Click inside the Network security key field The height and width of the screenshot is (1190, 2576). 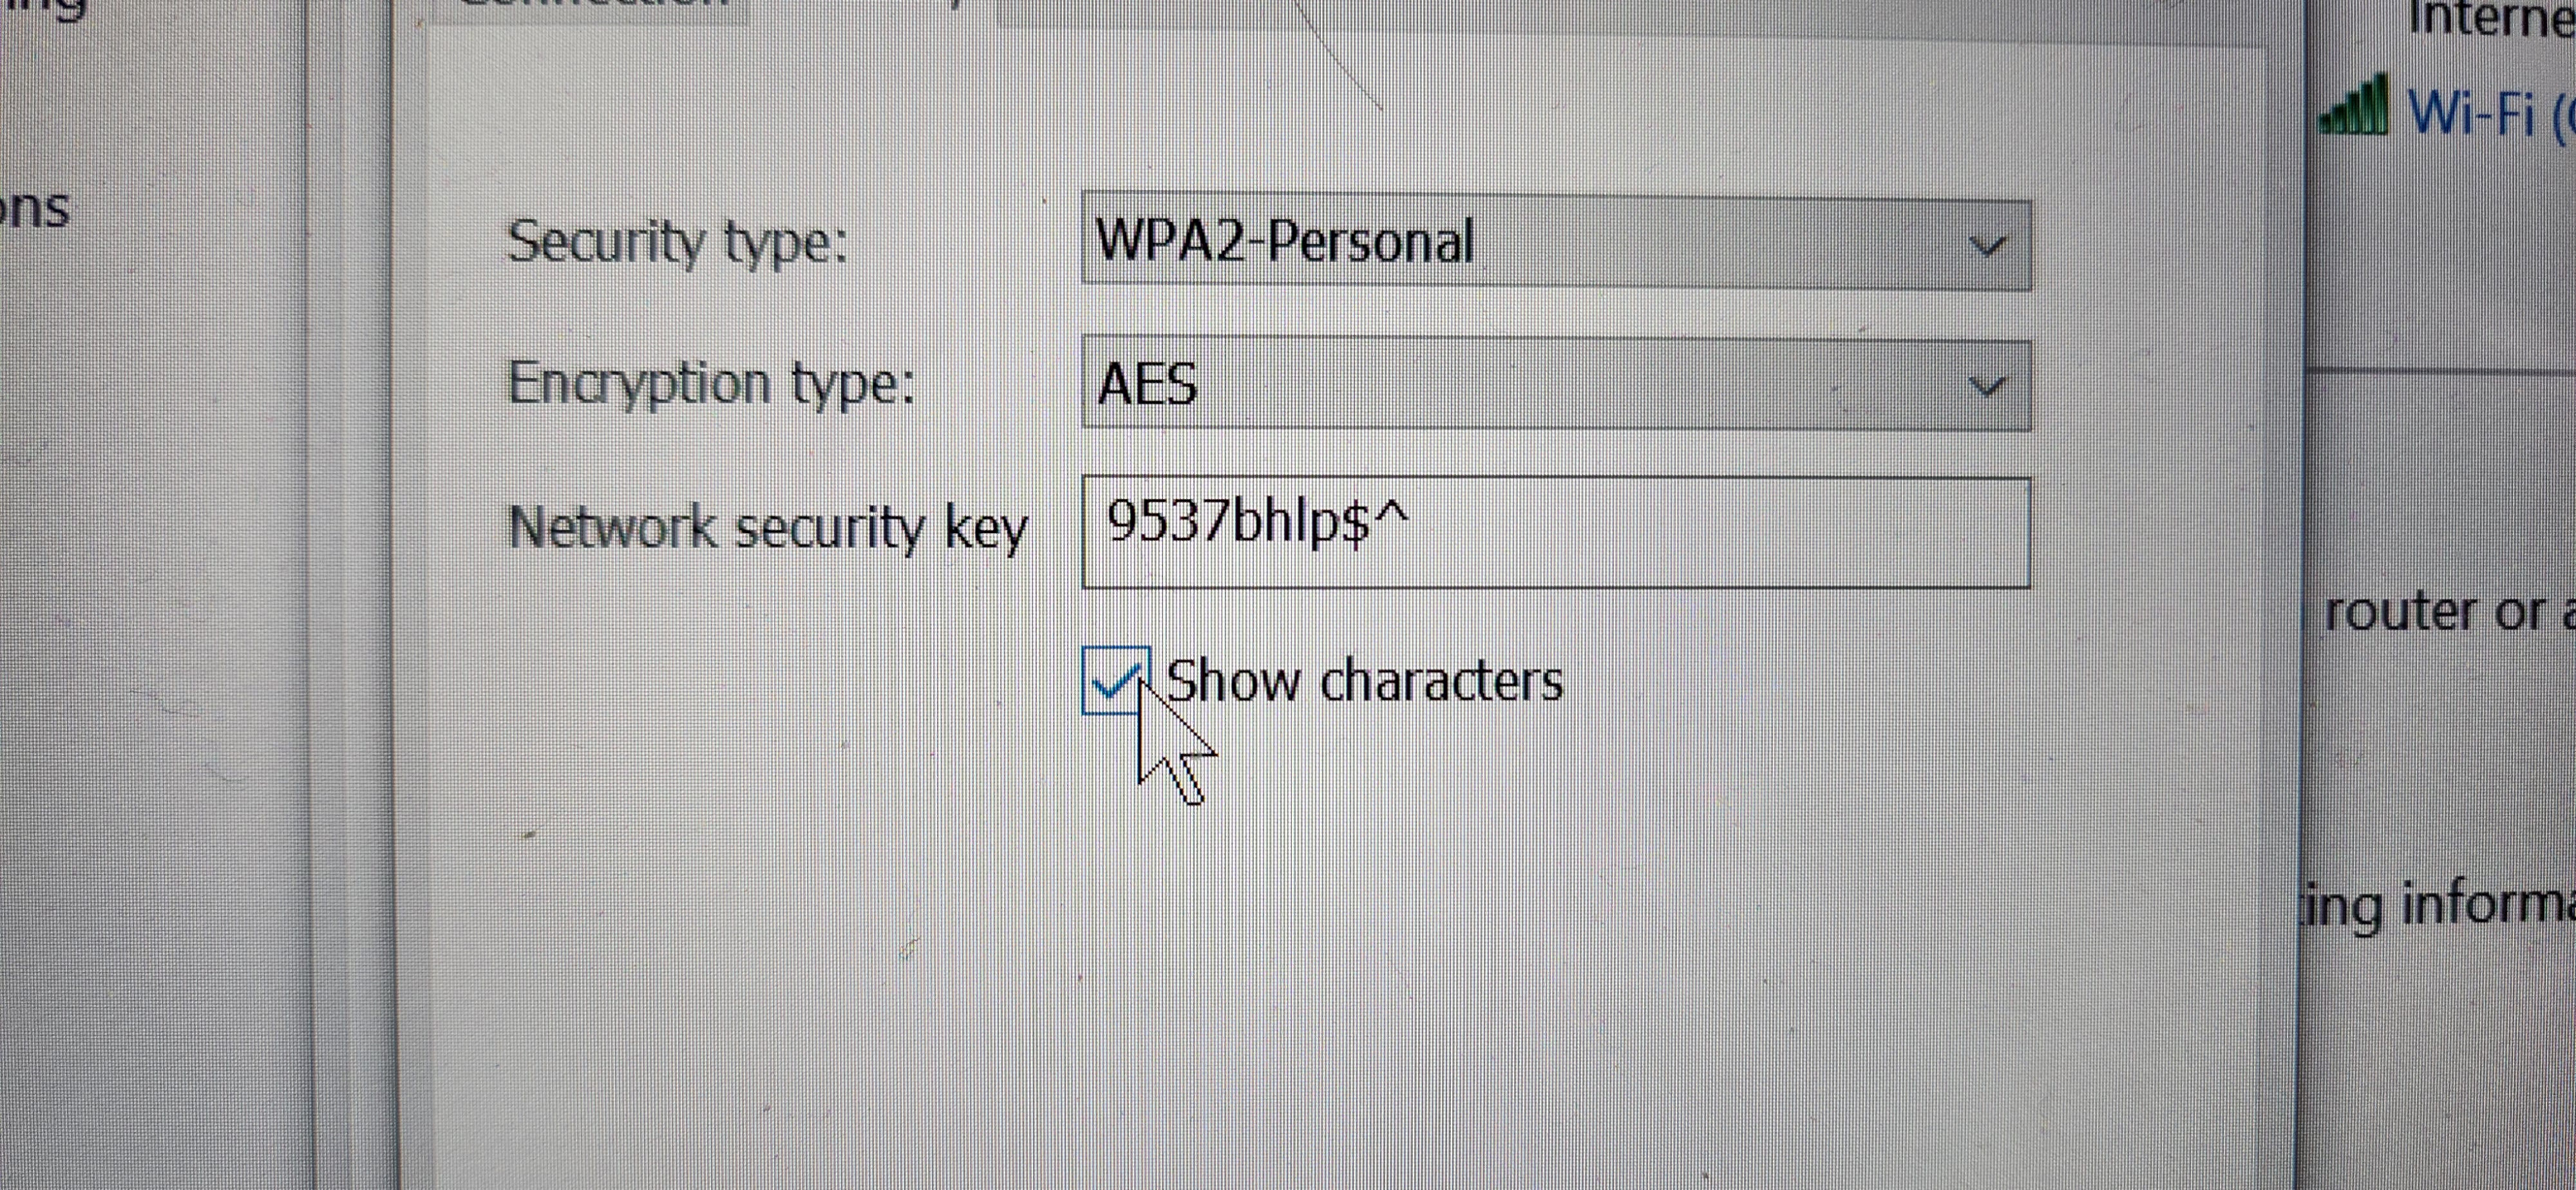tap(1556, 532)
